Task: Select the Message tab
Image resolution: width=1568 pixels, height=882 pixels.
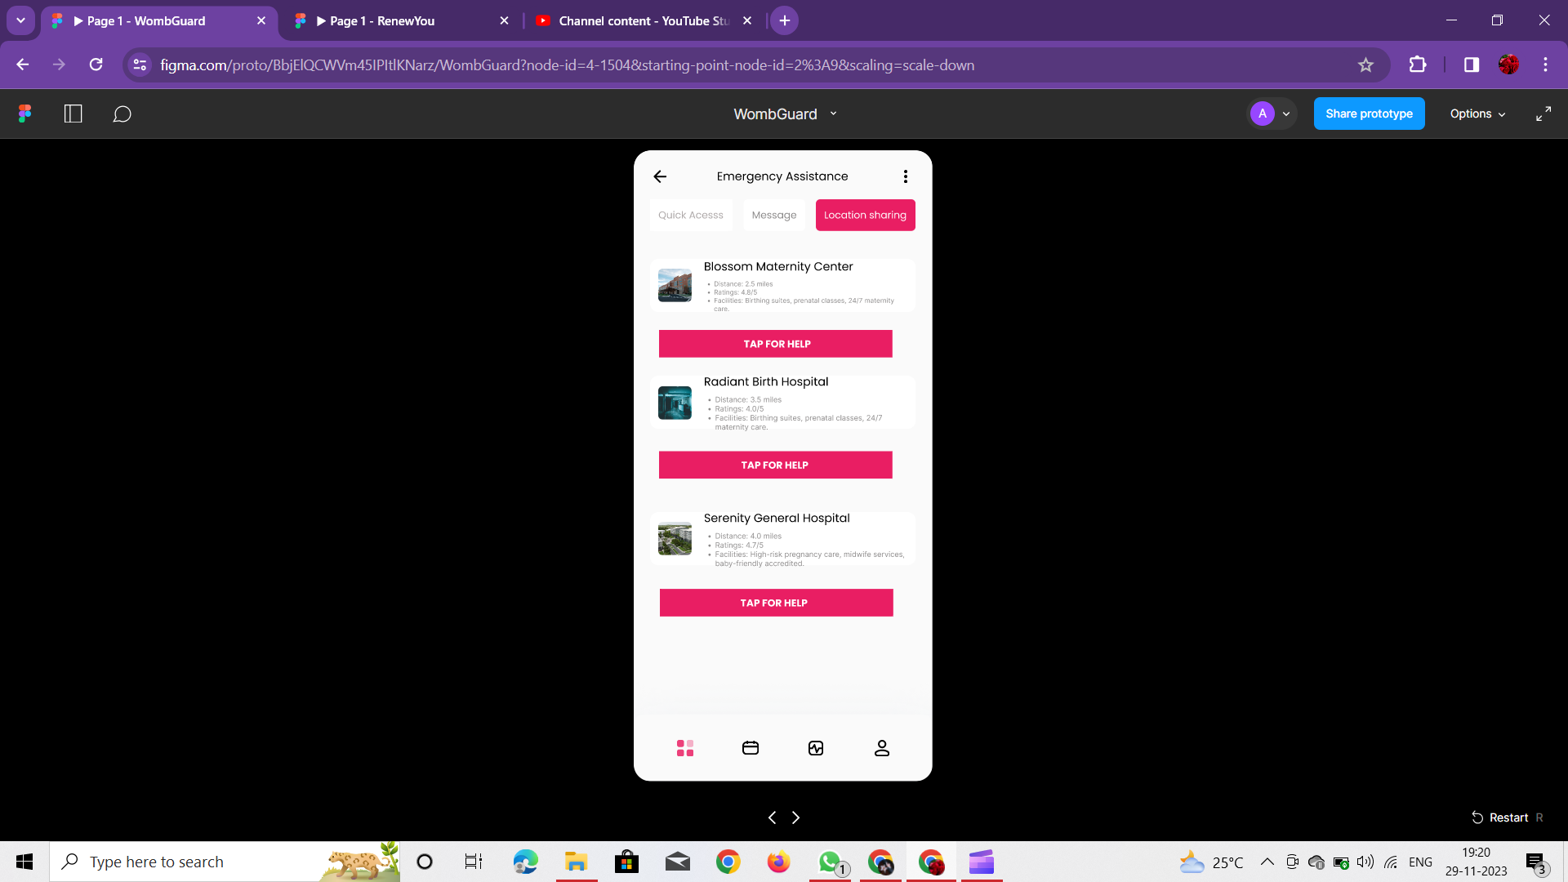Action: [773, 215]
